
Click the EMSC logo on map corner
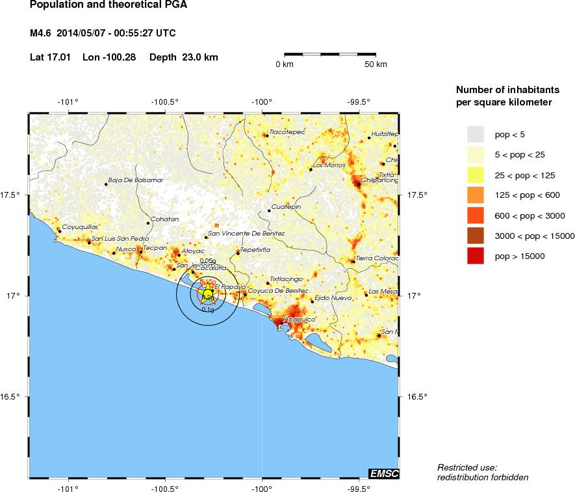383,473
